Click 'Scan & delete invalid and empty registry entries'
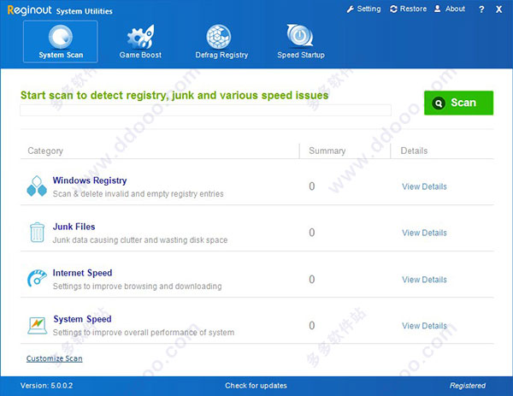 click(138, 194)
